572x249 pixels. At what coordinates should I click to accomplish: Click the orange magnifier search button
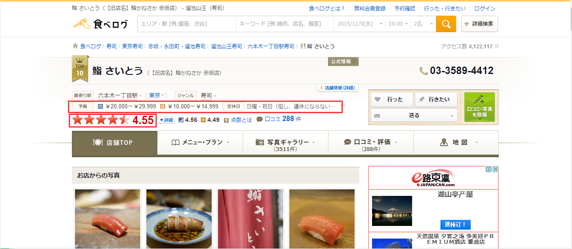pyautogui.click(x=446, y=24)
